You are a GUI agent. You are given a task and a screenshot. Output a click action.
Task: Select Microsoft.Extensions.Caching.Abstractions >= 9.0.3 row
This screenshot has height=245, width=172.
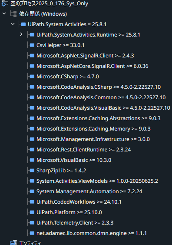tap(99, 118)
